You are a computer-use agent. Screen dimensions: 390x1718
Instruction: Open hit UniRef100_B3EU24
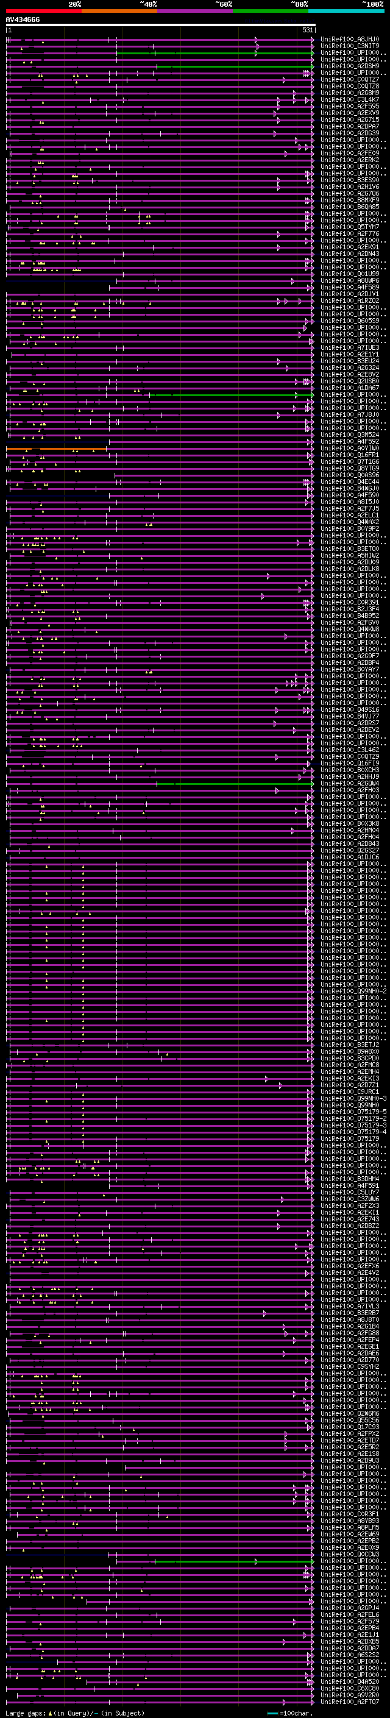(x=350, y=361)
